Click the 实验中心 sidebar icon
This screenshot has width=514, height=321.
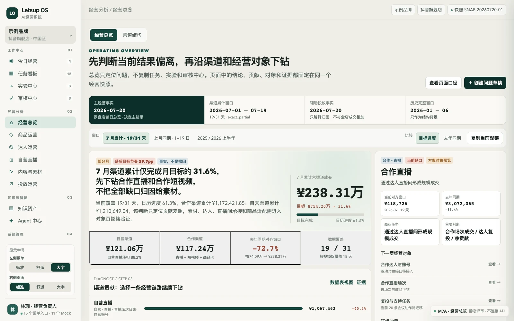point(11,86)
